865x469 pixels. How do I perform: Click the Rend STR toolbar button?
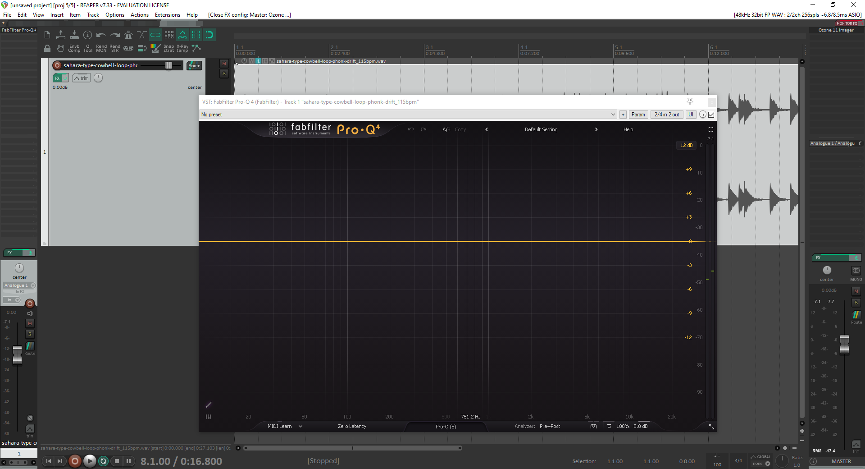point(115,48)
